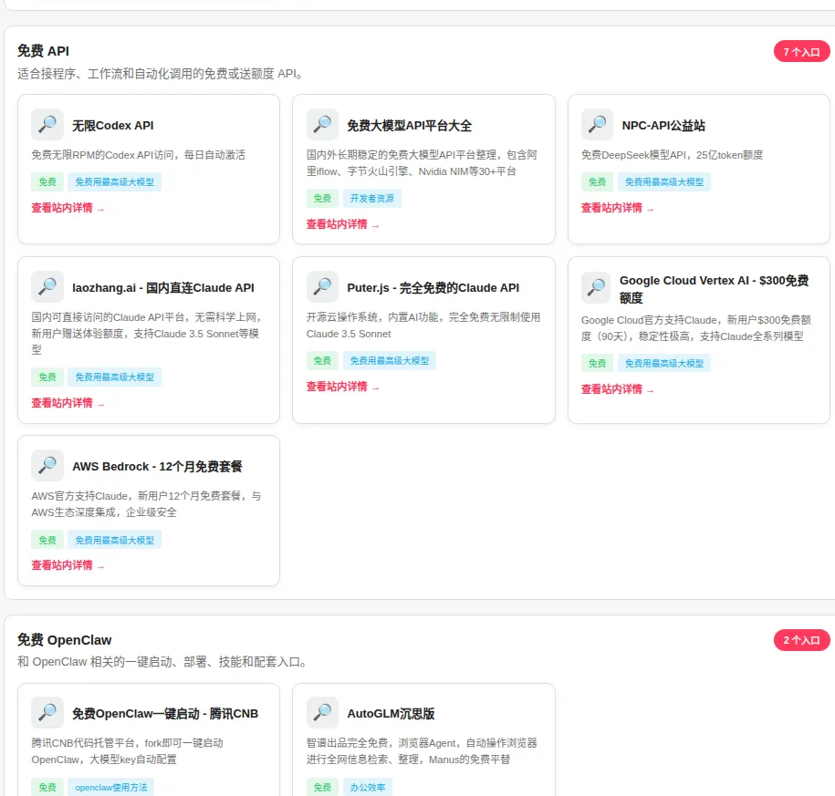Click the 免费 tag on 免费大模型API平台大全 card
Image resolution: width=835 pixels, height=796 pixels.
click(x=322, y=199)
